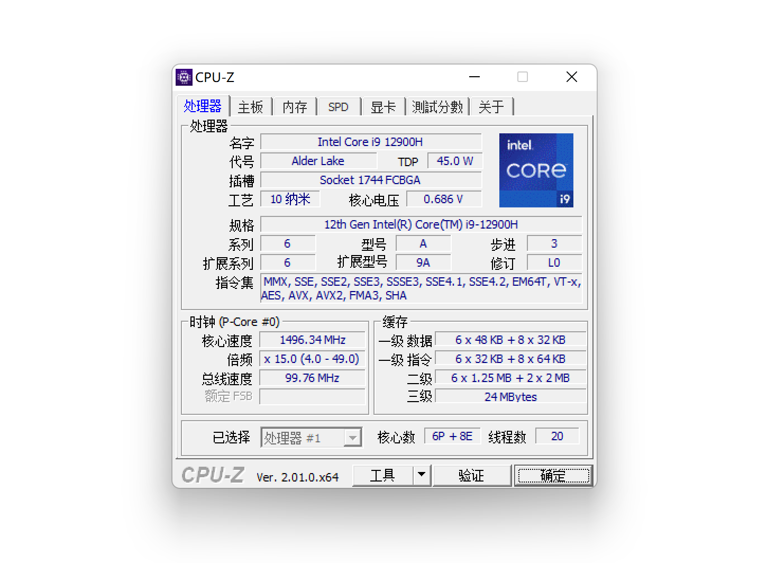Confirm with the 确定 button
This screenshot has width=776, height=563.
pyautogui.click(x=553, y=475)
